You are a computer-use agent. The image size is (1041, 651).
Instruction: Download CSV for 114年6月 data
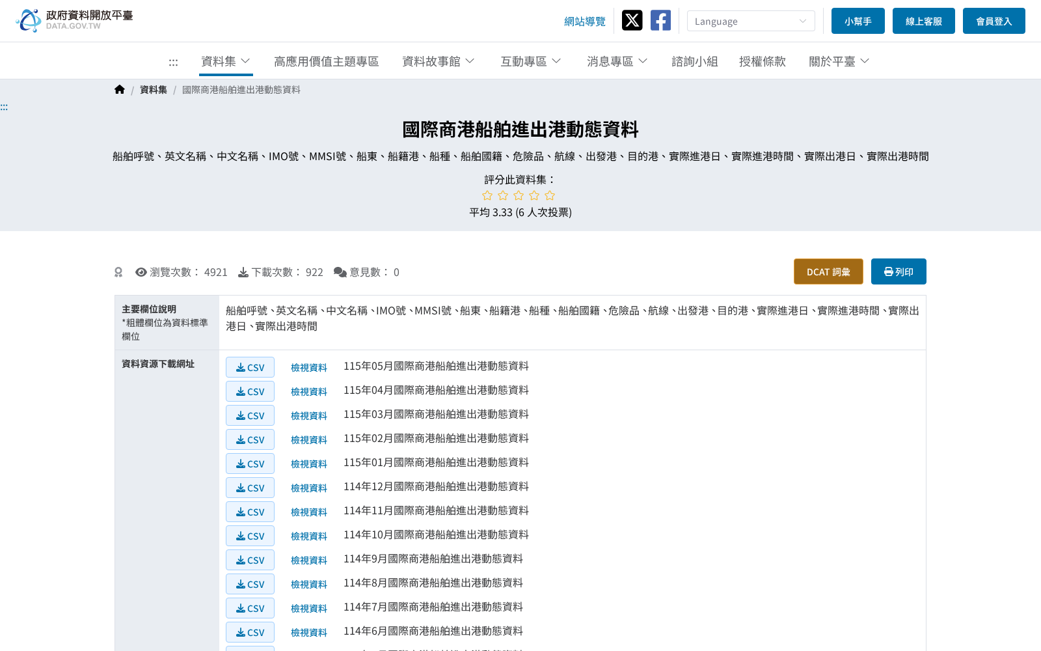point(250,632)
